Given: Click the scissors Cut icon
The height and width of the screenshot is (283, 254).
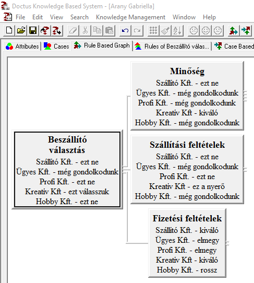Looking at the screenshot, I should pyautogui.click(x=85, y=30).
